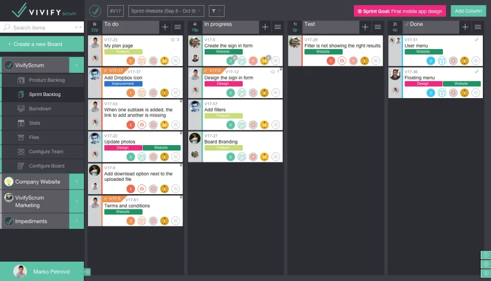
Task: Open Done column menu
Action: click(x=478, y=27)
